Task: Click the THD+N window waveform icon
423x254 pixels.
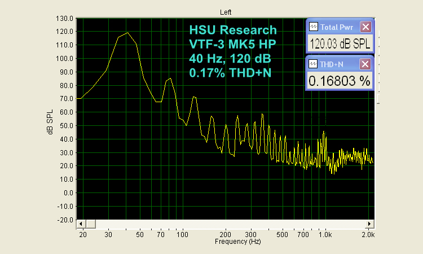Action: (x=314, y=64)
